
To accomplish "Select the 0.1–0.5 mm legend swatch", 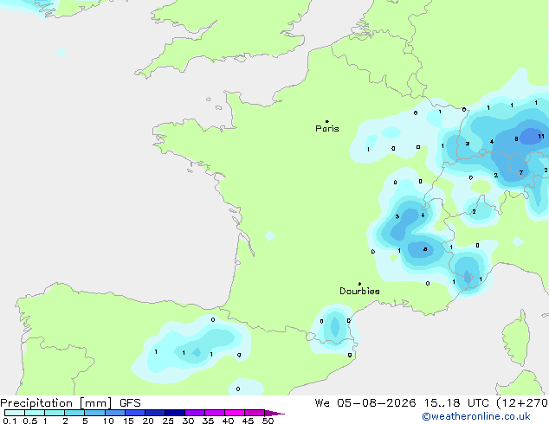I will point(15,413).
